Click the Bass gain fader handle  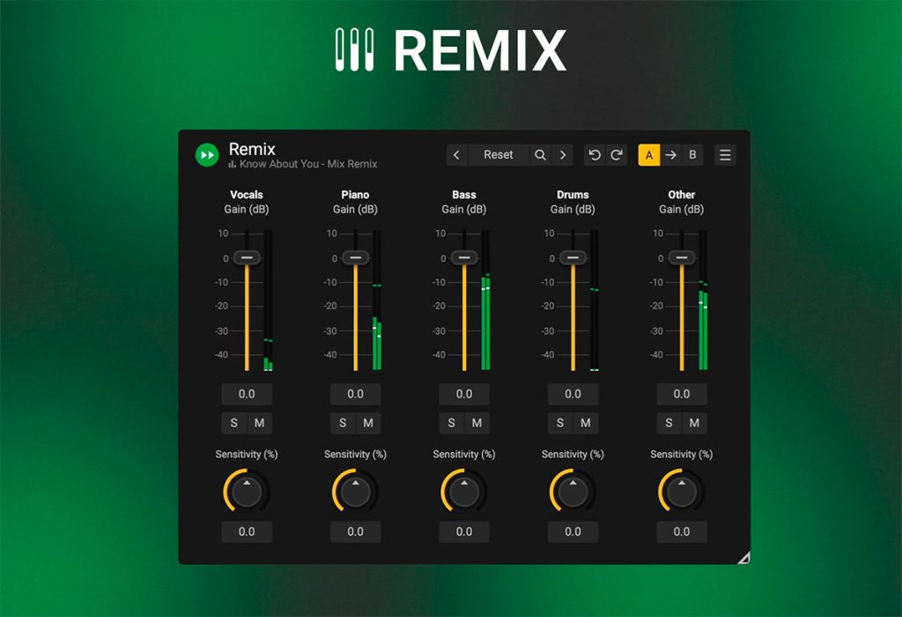point(464,257)
